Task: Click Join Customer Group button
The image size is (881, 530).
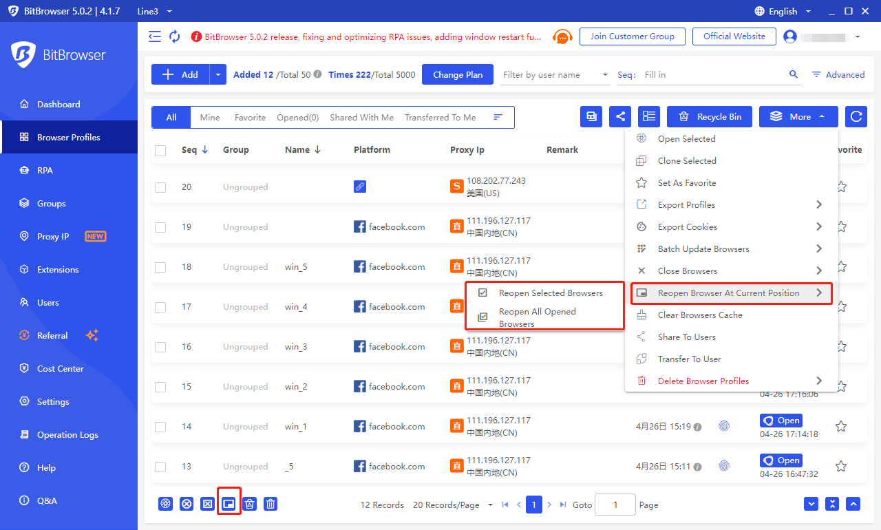Action: point(633,36)
